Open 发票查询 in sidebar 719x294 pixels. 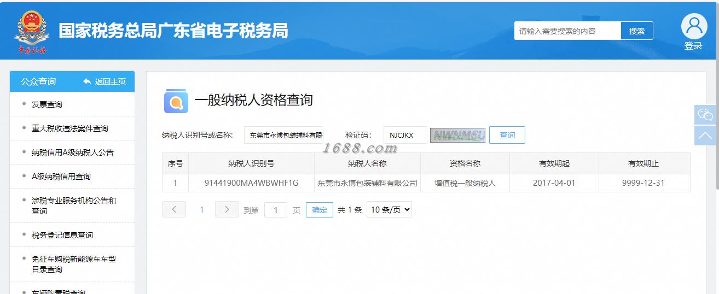tap(47, 104)
